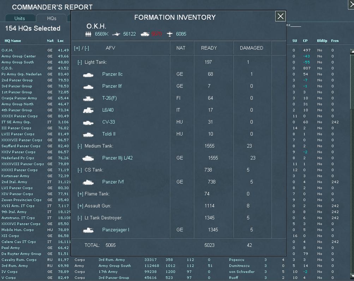Click the READY column header

(x=209, y=48)
